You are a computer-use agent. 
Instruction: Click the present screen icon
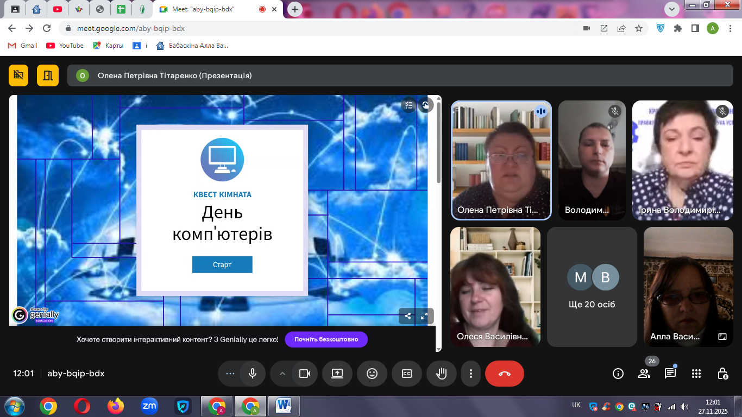coord(337,374)
